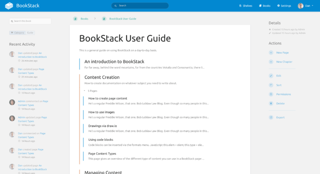Focus the Search this book field
Viewport: 320px width, 174px height.
pyautogui.click(x=30, y=21)
